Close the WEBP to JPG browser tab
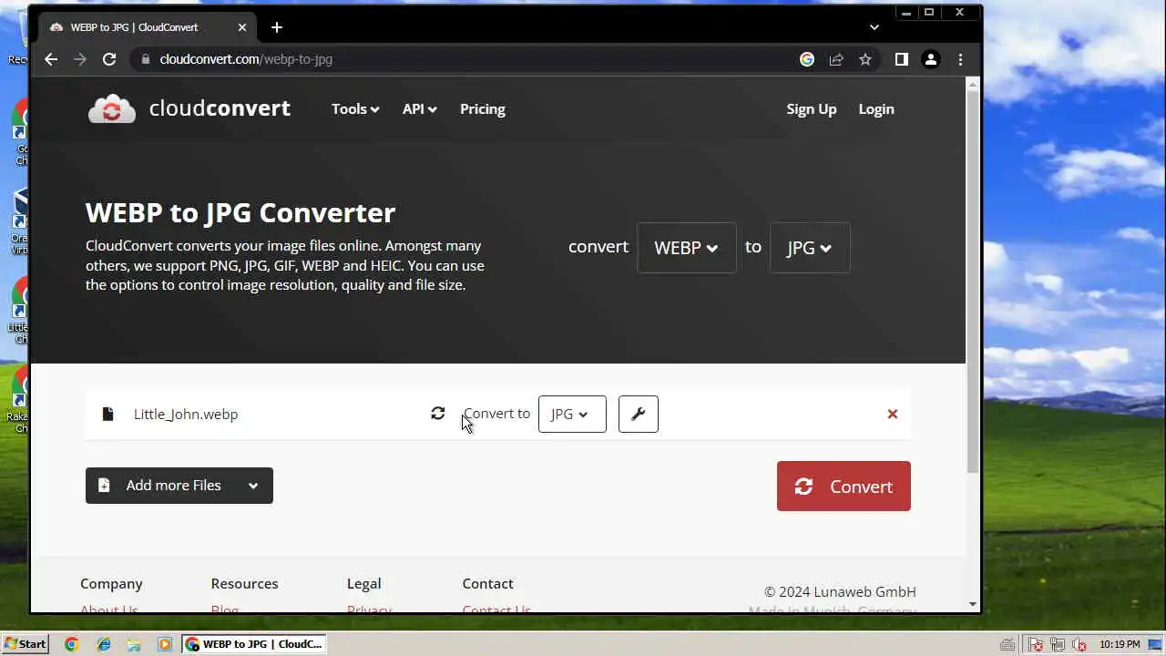1166x656 pixels. click(242, 27)
